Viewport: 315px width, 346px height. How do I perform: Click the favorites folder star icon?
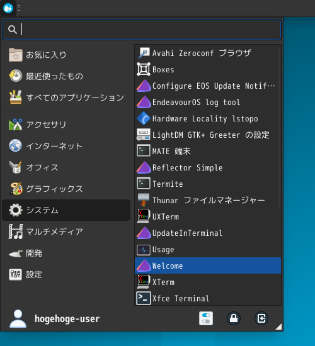click(16, 55)
